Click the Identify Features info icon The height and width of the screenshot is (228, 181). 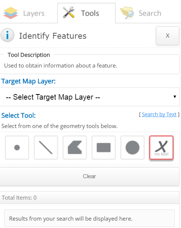click(x=7, y=35)
